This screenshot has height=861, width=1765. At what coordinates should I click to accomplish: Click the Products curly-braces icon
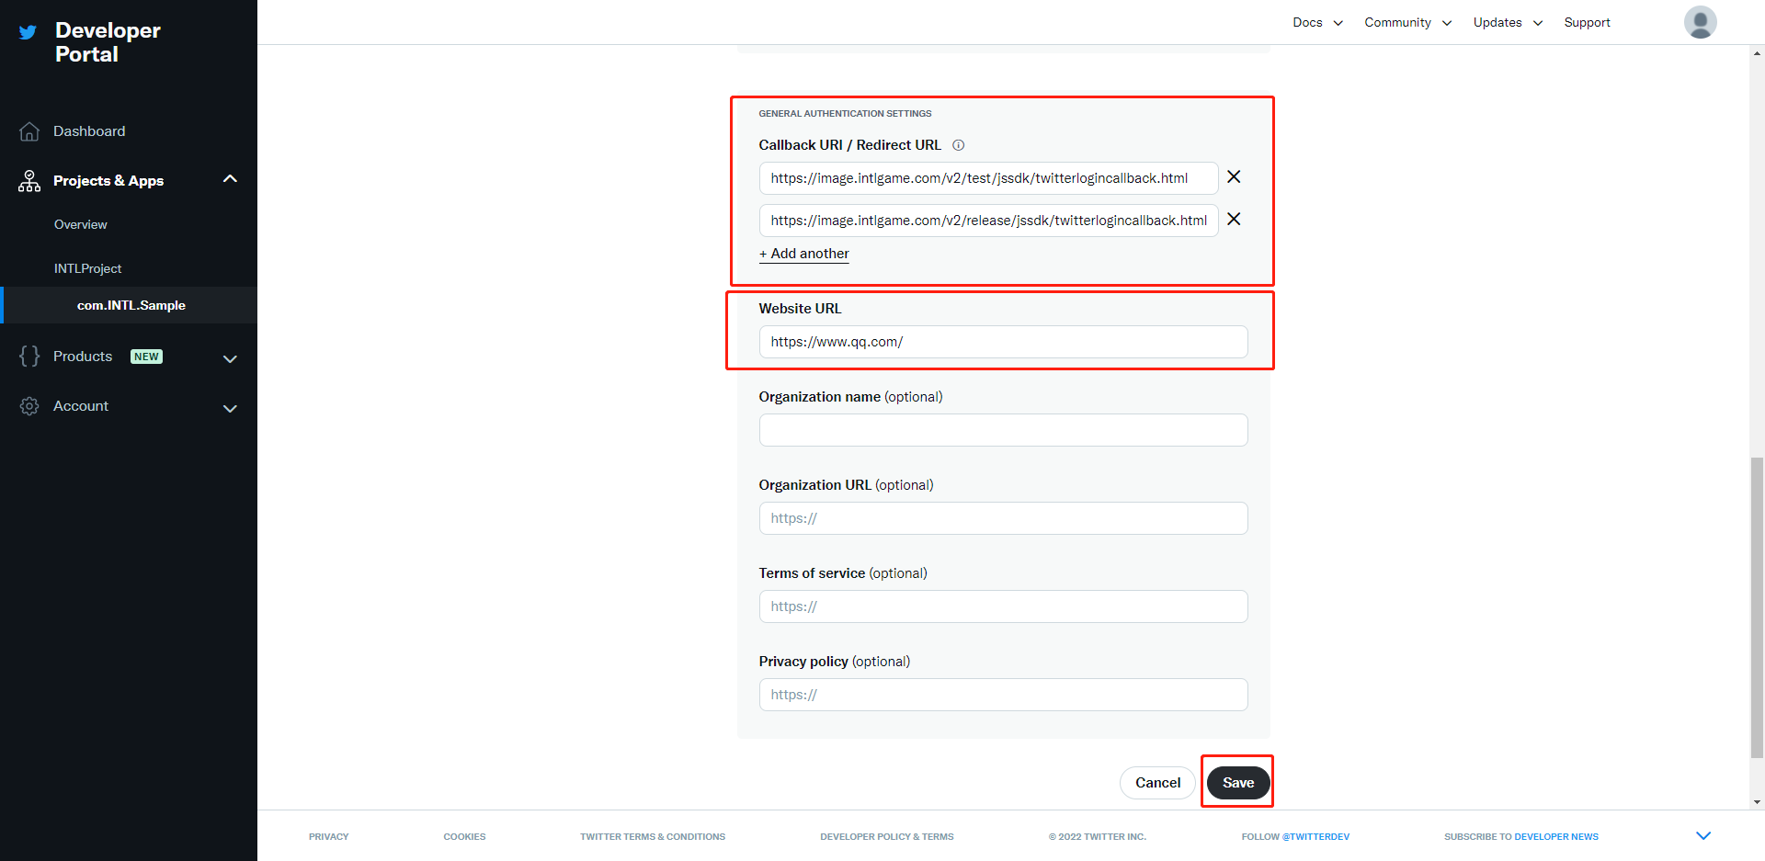pos(28,357)
